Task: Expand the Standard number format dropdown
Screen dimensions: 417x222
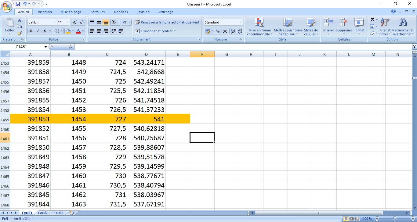Action: (x=241, y=22)
